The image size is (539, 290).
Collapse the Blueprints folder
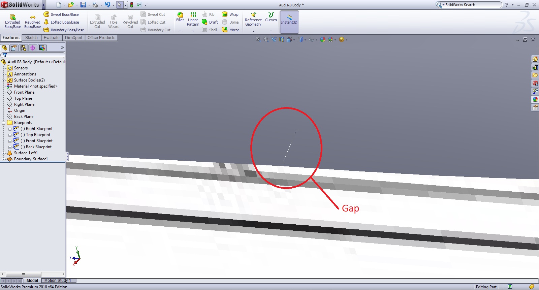point(3,123)
